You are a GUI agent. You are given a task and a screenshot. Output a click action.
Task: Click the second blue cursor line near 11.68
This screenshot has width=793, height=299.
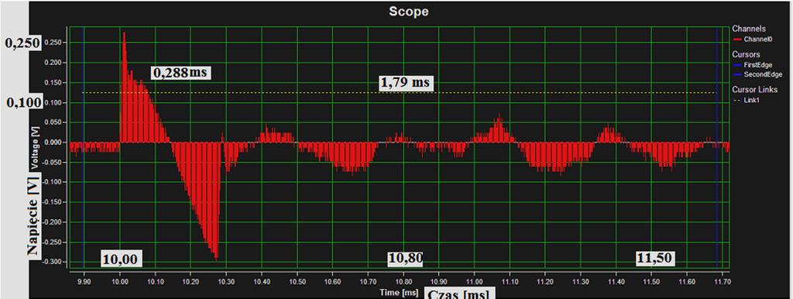pos(716,146)
